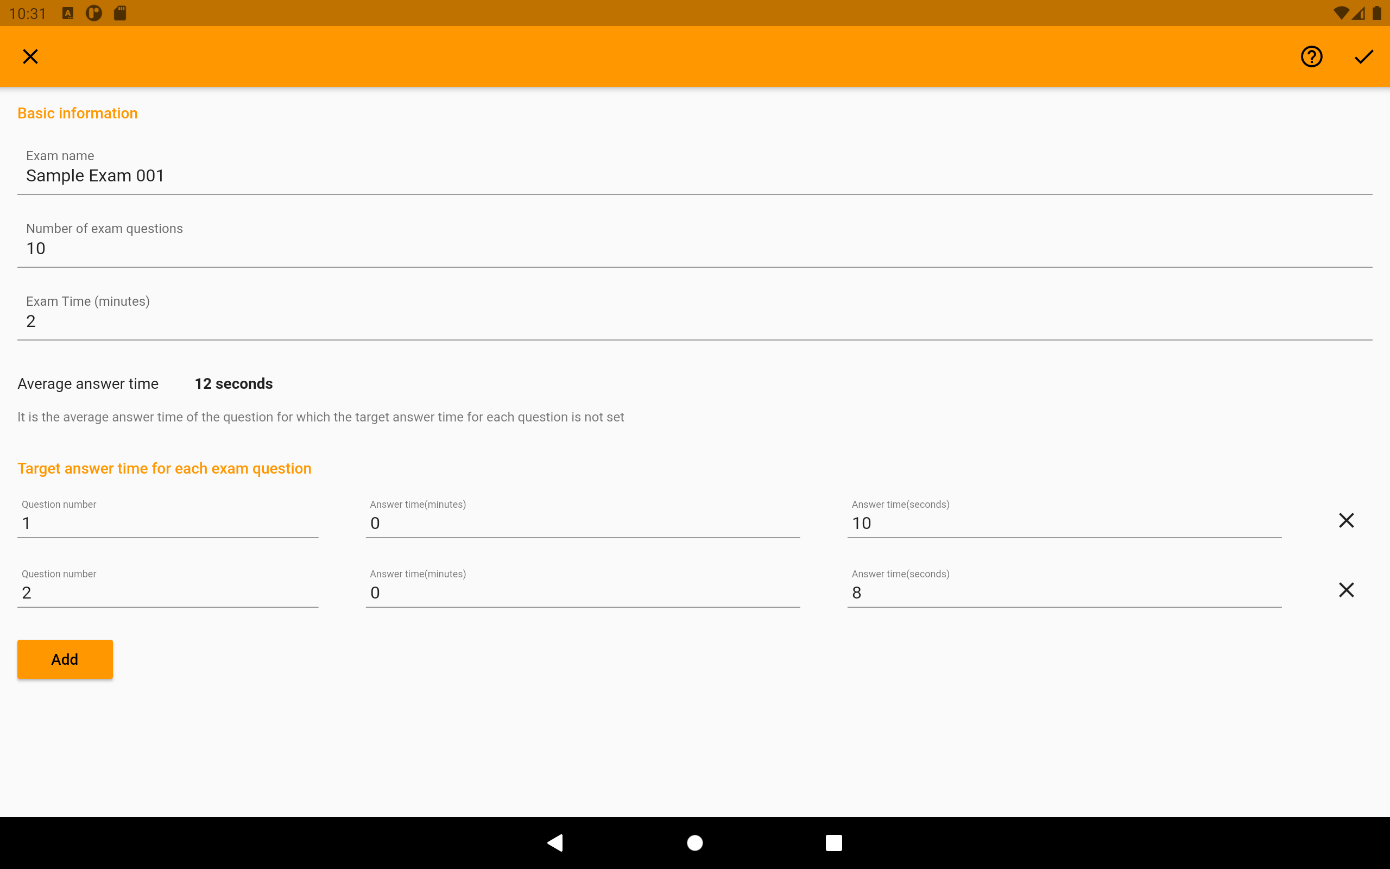Viewport: 1390px width, 869px height.
Task: Edit Answer time(minutes) field for question 1
Action: [583, 517]
